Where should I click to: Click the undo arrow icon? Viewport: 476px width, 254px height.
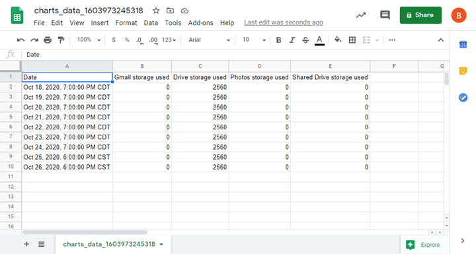(20, 40)
